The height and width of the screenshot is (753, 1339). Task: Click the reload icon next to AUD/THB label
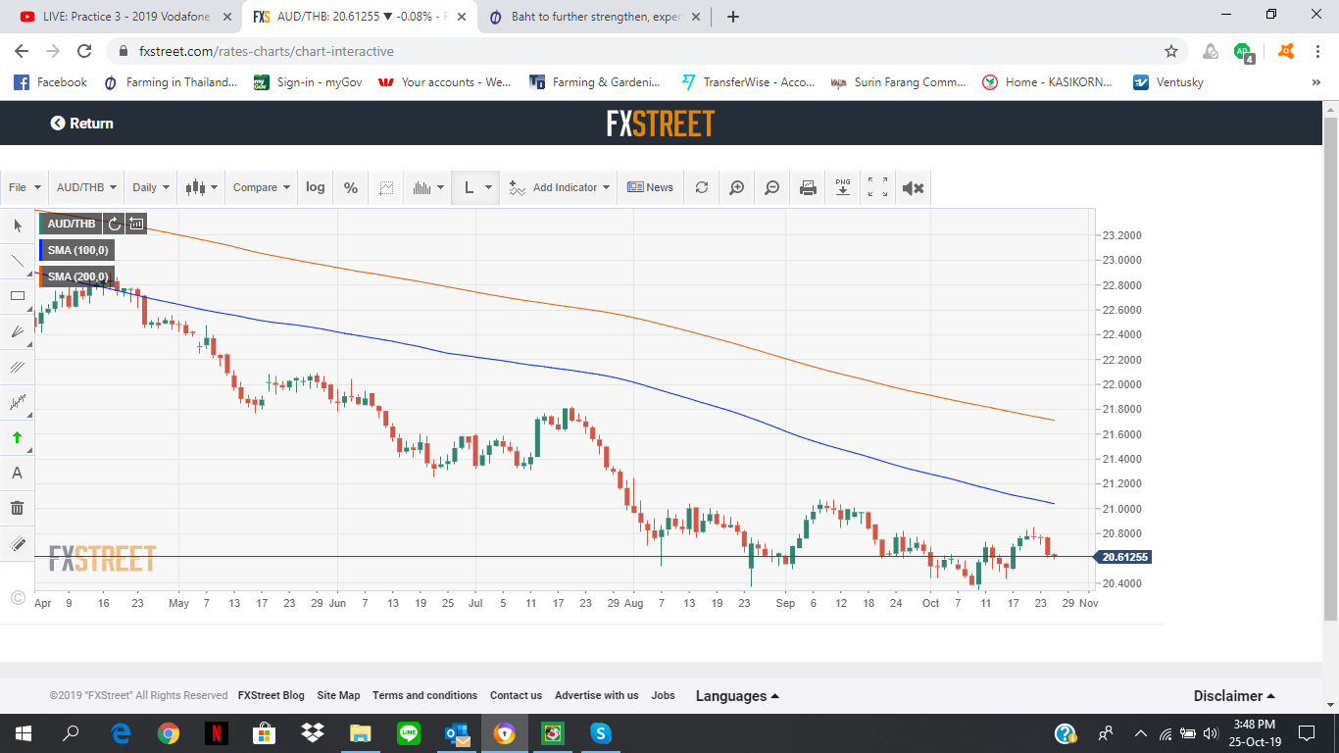click(x=115, y=224)
